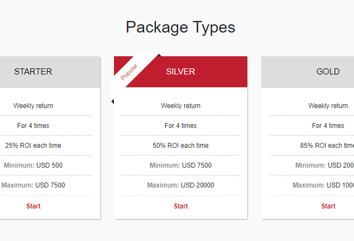Click the Start link in Silver package

click(181, 206)
